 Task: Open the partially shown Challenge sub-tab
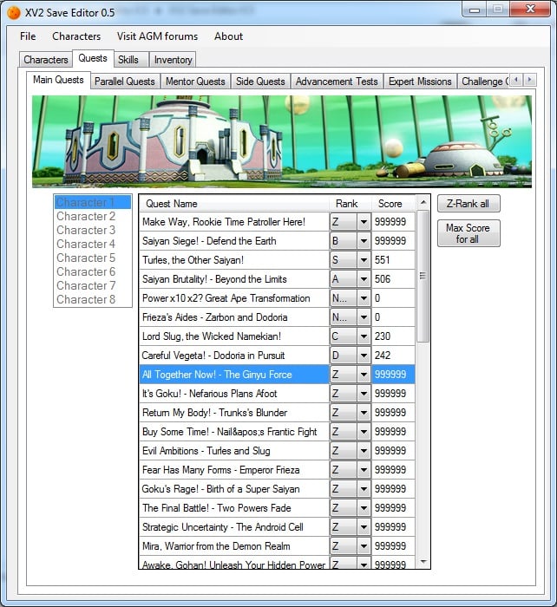tap(483, 82)
